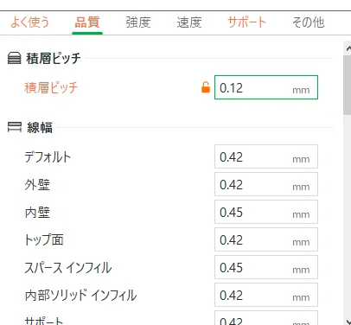Image resolution: width=351 pixels, height=325 pixels.
Task: Click the トップ面 label
Action: (44, 239)
